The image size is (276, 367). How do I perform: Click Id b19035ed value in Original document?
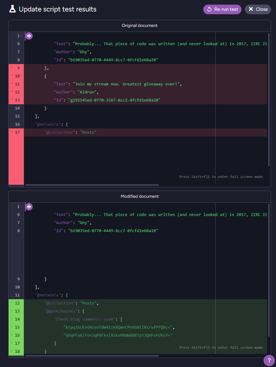point(113,60)
